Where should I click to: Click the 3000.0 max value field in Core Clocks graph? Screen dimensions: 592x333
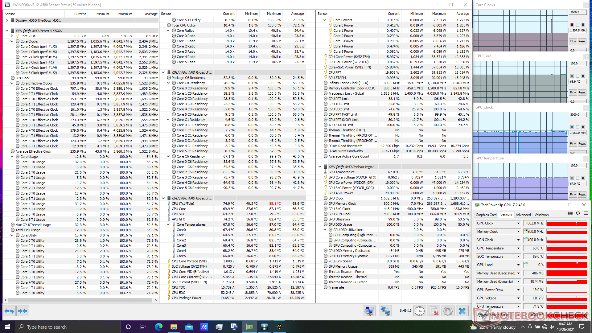(577, 12)
